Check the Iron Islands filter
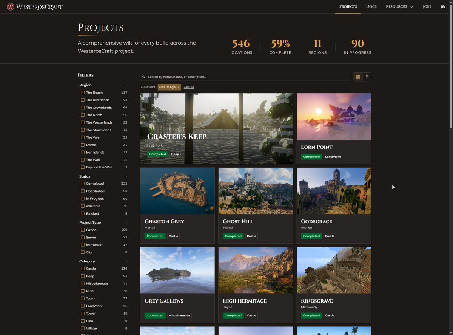Viewport: 453px width, 335px height. (83, 152)
